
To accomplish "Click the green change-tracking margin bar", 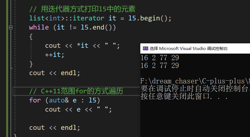I will pyautogui.click(x=7, y=68).
